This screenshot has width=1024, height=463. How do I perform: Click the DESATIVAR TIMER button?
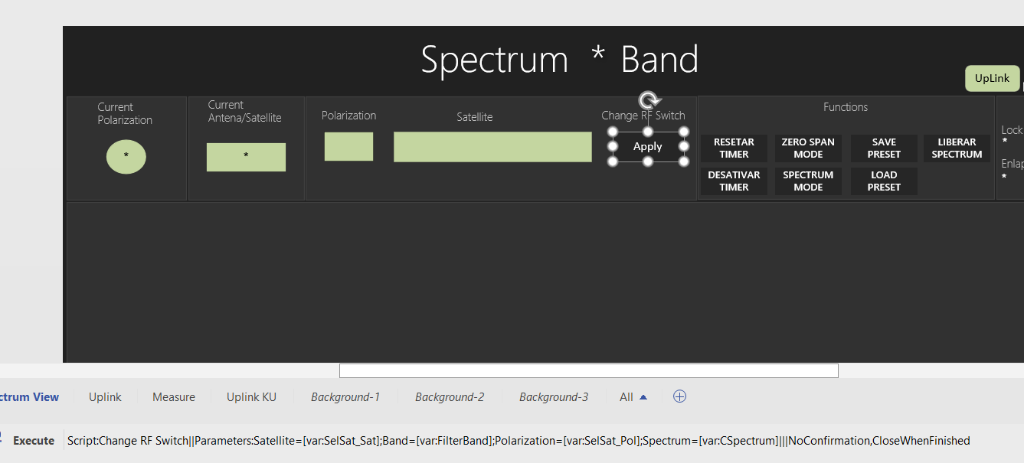tap(734, 181)
